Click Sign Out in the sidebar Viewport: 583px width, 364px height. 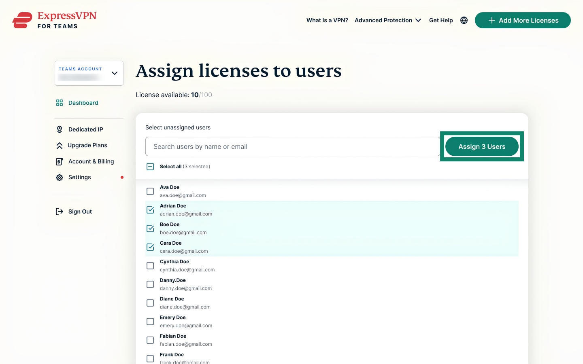coord(80,212)
